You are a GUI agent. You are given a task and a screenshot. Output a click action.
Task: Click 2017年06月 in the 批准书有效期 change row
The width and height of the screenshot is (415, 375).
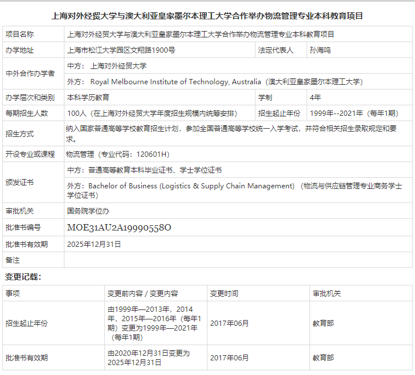[x=229, y=358]
